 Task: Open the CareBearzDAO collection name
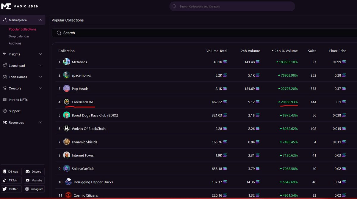[x=83, y=102]
